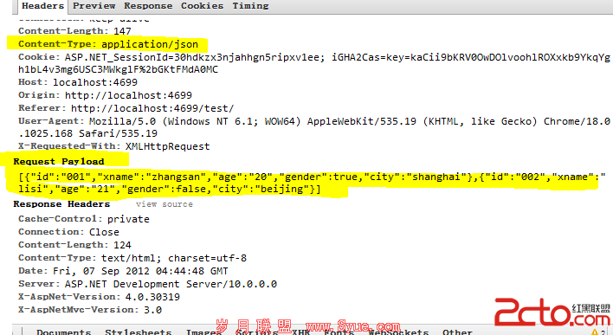613x335 pixels.
Task: Click the 2cto.com logo watermark
Action: point(552,312)
